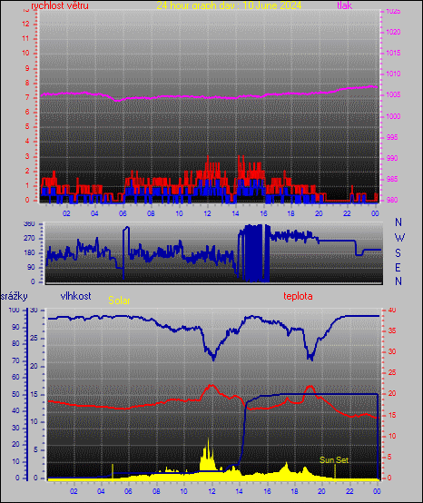The width and height of the screenshot is (423, 503).
Task: Click the topmost "N" compass letter
Action: pyautogui.click(x=398, y=222)
